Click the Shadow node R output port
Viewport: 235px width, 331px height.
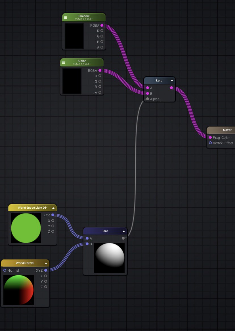(x=102, y=31)
